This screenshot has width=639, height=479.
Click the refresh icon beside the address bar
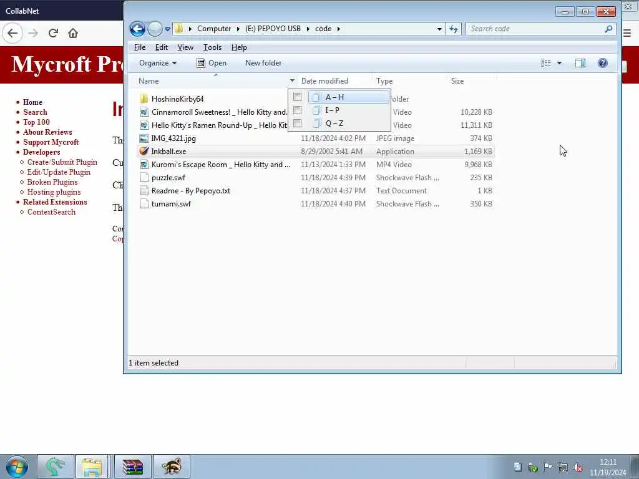point(454,29)
